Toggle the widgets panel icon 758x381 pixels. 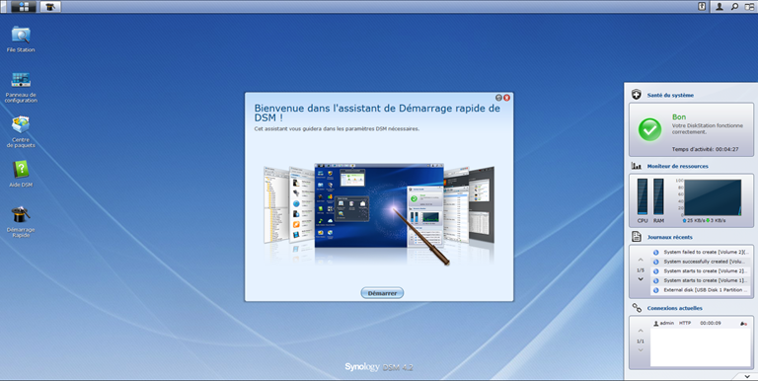tap(749, 6)
